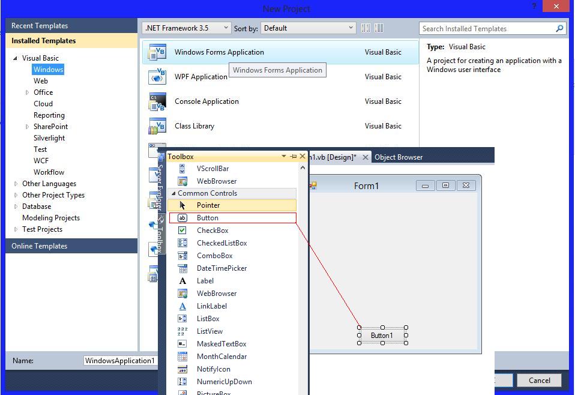This screenshot has height=395, width=575.
Task: Click the MaskedTextBox icon in Toolbox
Action: [182, 344]
